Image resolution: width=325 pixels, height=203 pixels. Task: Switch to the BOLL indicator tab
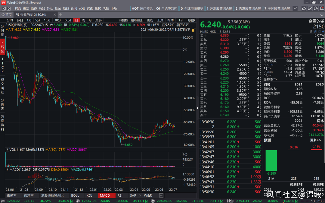pyautogui.click(x=75, y=195)
